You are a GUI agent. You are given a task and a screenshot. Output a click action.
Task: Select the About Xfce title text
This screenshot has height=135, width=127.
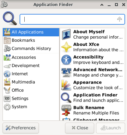(x=86, y=44)
